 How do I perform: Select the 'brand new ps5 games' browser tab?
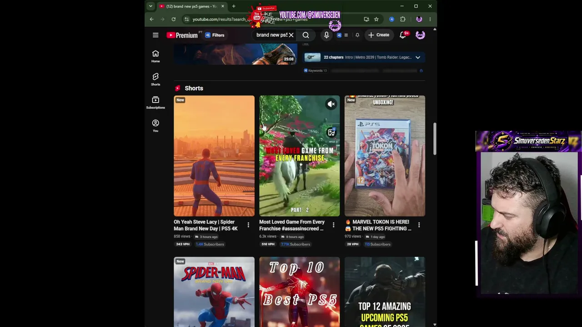(x=191, y=6)
